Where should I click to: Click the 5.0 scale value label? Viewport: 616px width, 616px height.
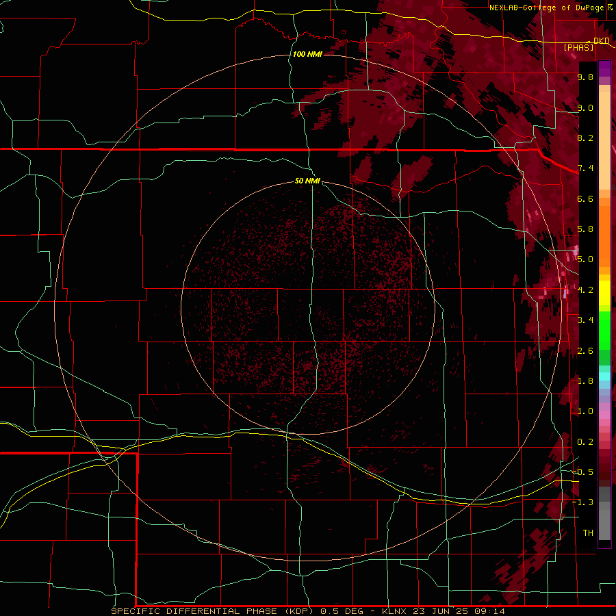click(585, 259)
